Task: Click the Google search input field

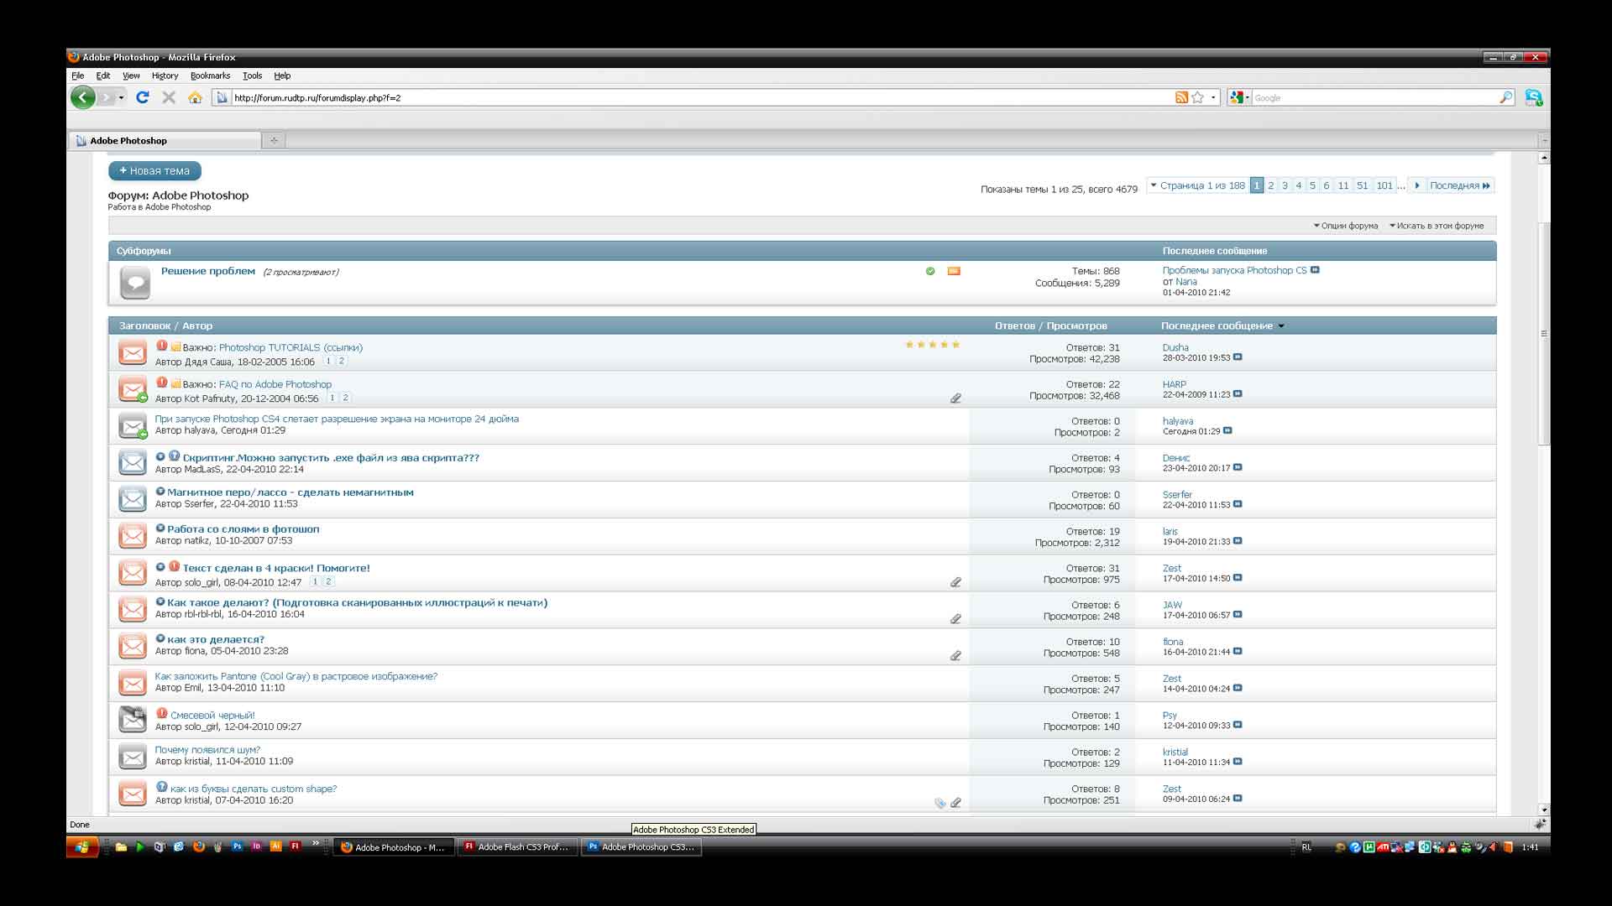Action: (1375, 97)
